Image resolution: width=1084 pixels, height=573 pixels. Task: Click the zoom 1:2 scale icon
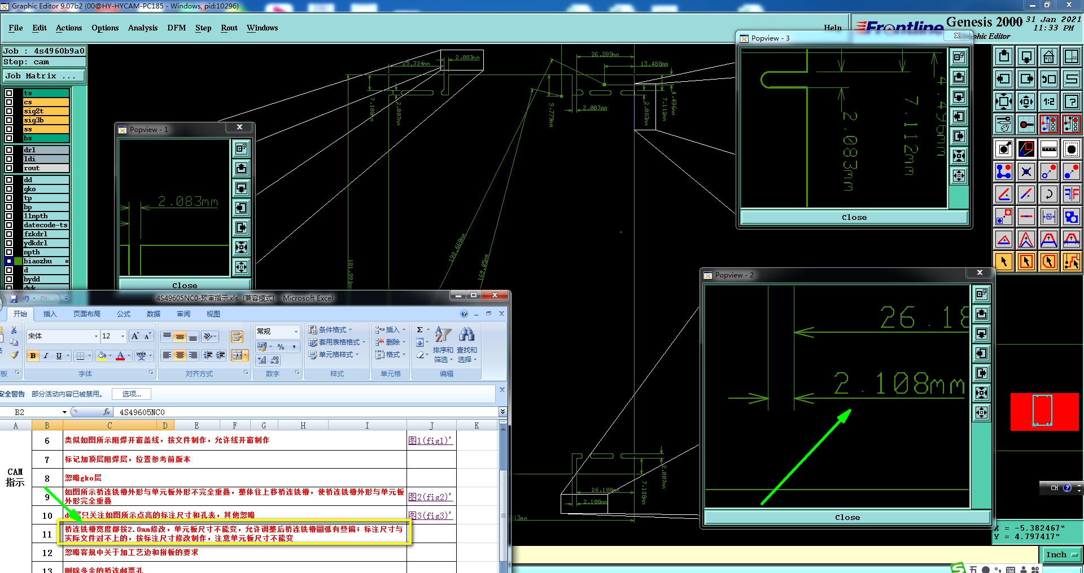[1049, 102]
